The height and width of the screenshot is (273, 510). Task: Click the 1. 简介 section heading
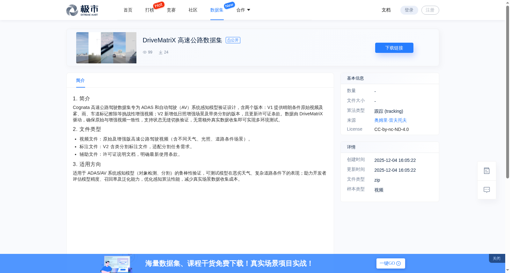pos(81,99)
